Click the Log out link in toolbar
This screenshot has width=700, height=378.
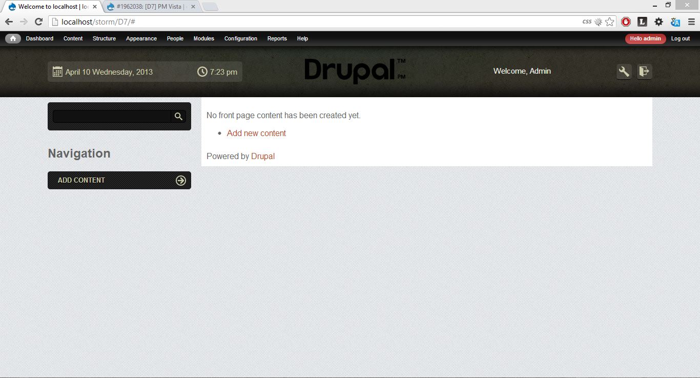pos(681,38)
